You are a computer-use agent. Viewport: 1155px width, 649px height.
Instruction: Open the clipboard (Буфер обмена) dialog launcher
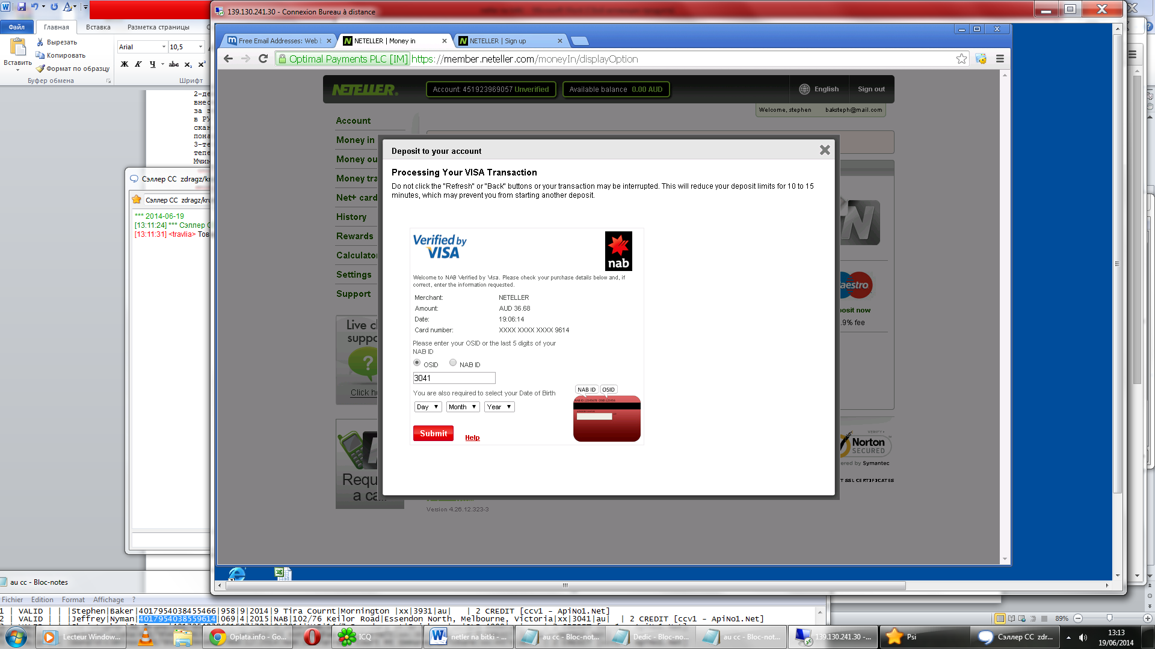(109, 81)
